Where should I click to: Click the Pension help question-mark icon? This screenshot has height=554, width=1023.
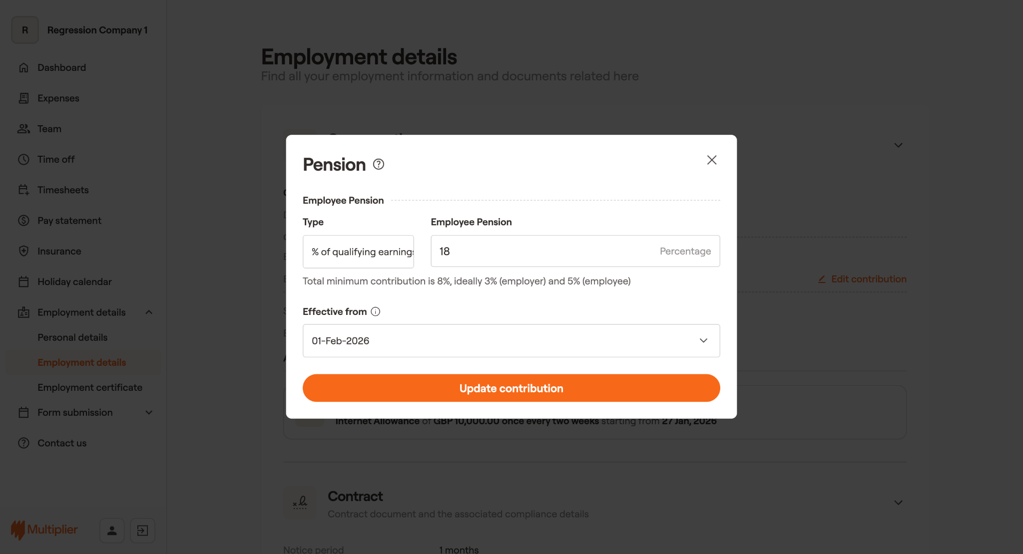pos(379,164)
